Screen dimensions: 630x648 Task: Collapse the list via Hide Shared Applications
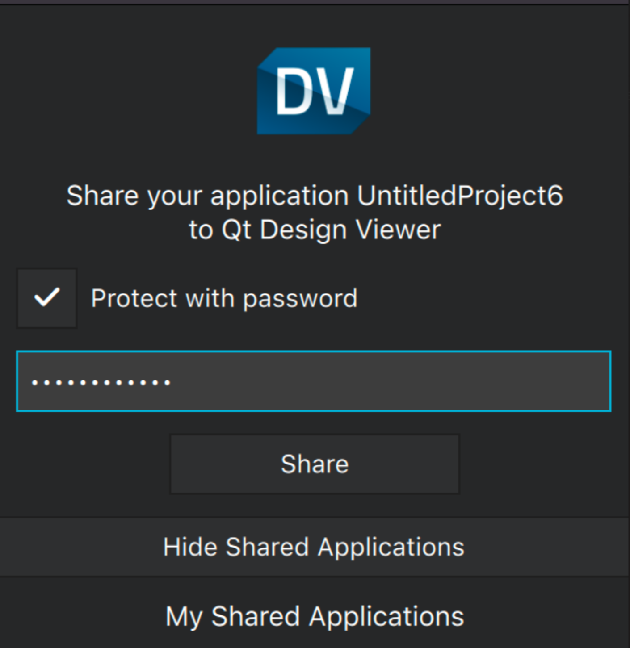314,547
